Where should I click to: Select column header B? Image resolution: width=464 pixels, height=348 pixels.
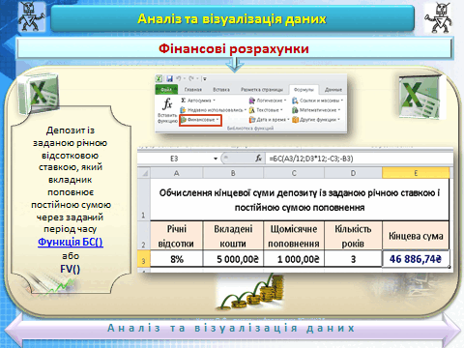point(233,173)
